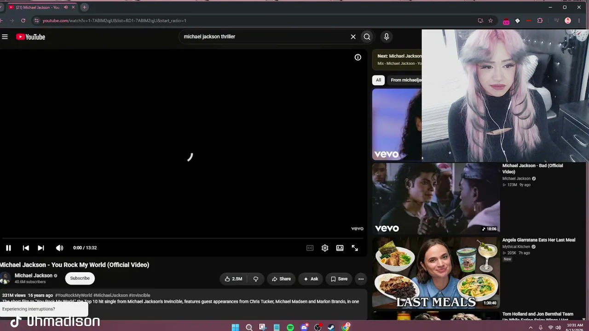589x331 pixels.
Task: Open the Ask AI button
Action: pos(311,279)
